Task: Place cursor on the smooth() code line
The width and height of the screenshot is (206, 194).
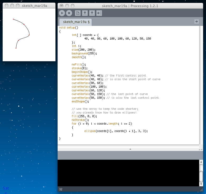Action: tap(79, 57)
